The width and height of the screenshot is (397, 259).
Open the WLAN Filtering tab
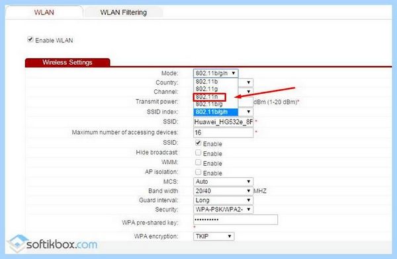click(123, 12)
